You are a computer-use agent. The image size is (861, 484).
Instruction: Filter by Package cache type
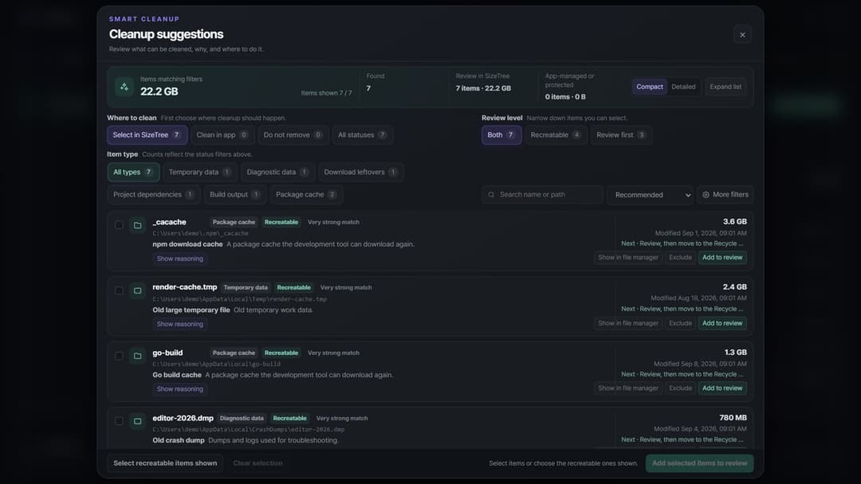306,194
